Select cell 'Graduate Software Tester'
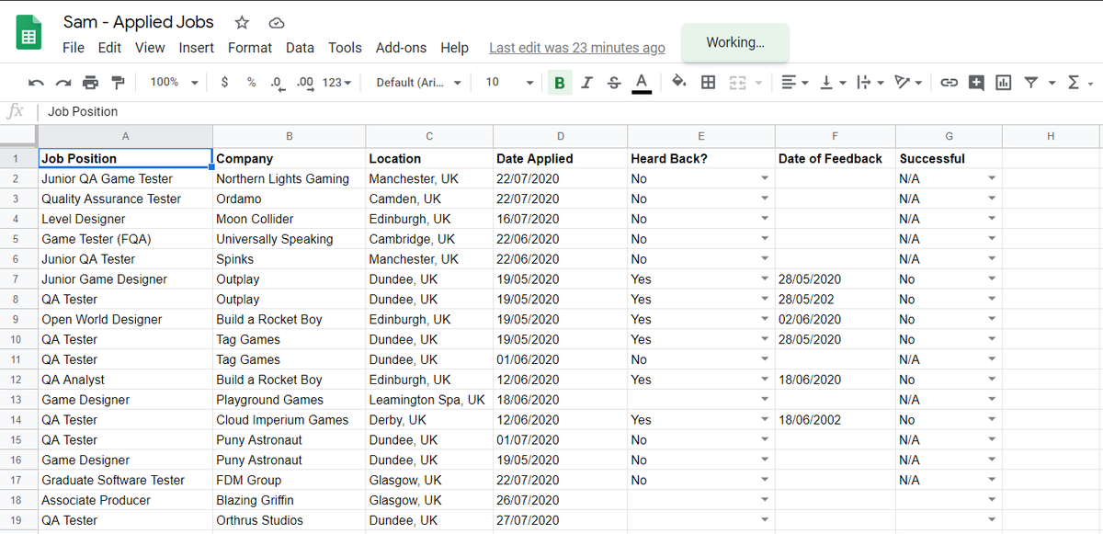Screen dimensions: 1103x534 click(x=125, y=480)
